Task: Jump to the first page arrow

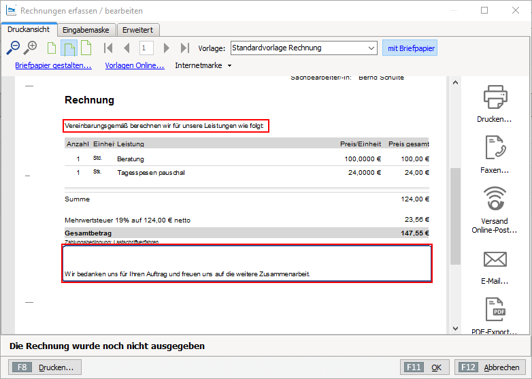Action: click(107, 48)
